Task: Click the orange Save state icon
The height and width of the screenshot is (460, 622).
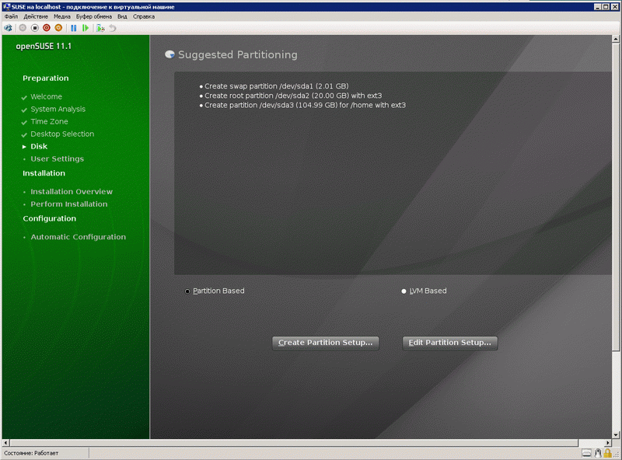Action: (58, 28)
